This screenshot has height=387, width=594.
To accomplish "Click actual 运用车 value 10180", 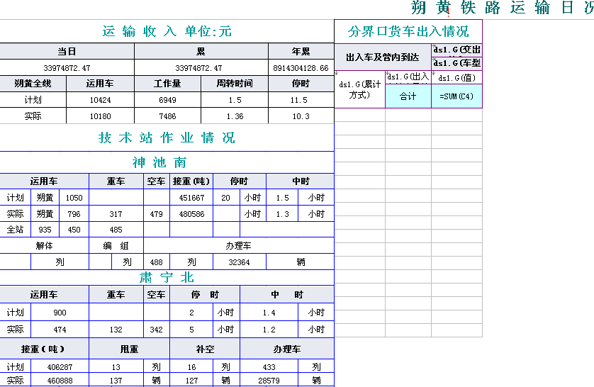I will [x=101, y=116].
